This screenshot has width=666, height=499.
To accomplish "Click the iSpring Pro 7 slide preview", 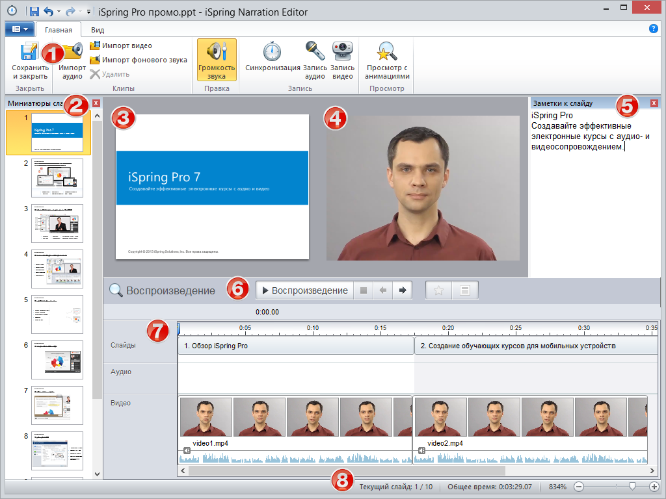I will 213,186.
